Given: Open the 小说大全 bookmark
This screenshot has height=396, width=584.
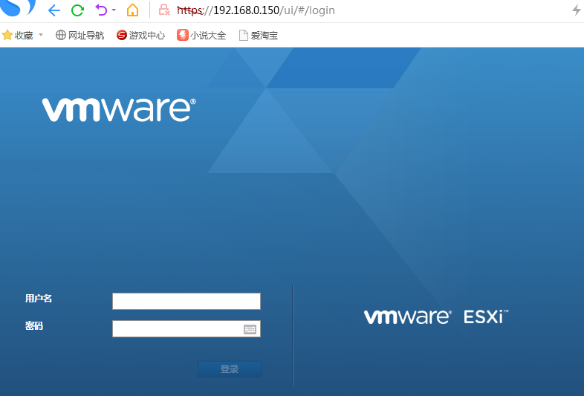Looking at the screenshot, I should click(x=201, y=36).
